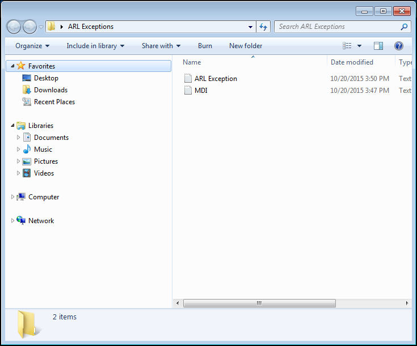The image size is (417, 346).
Task: Click the horizontal scrollbar left arrow
Action: 178,303
